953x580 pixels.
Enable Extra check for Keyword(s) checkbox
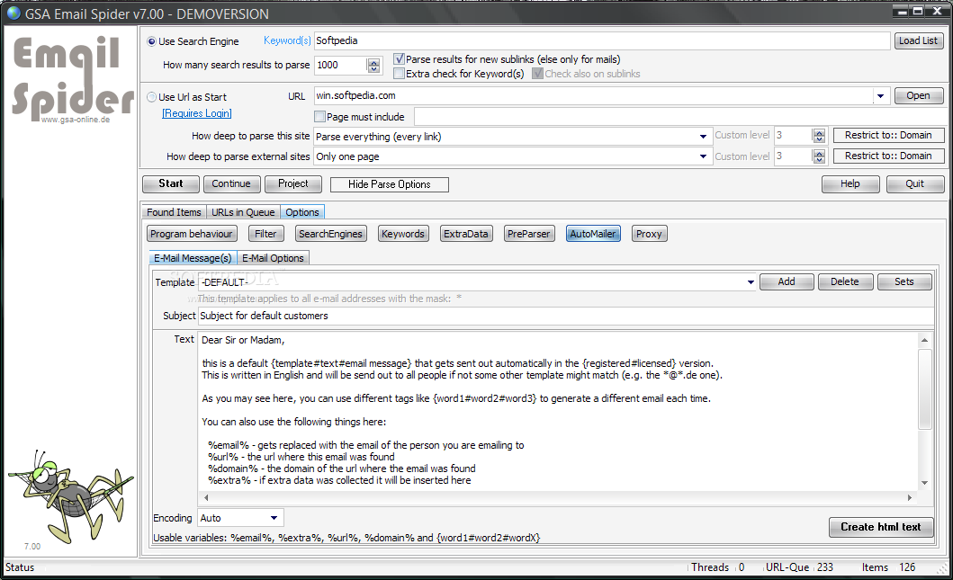click(x=400, y=74)
